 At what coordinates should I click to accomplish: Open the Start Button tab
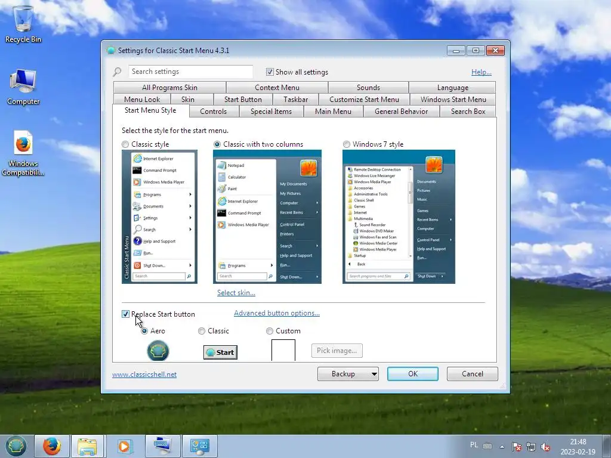[243, 100]
